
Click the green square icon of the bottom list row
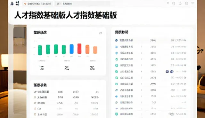[x=117, y=114]
